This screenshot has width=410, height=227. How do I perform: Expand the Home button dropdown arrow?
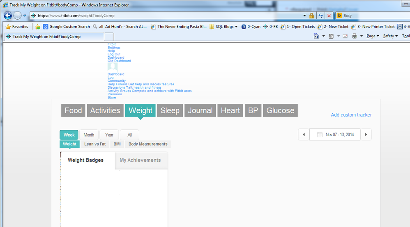[323, 36]
